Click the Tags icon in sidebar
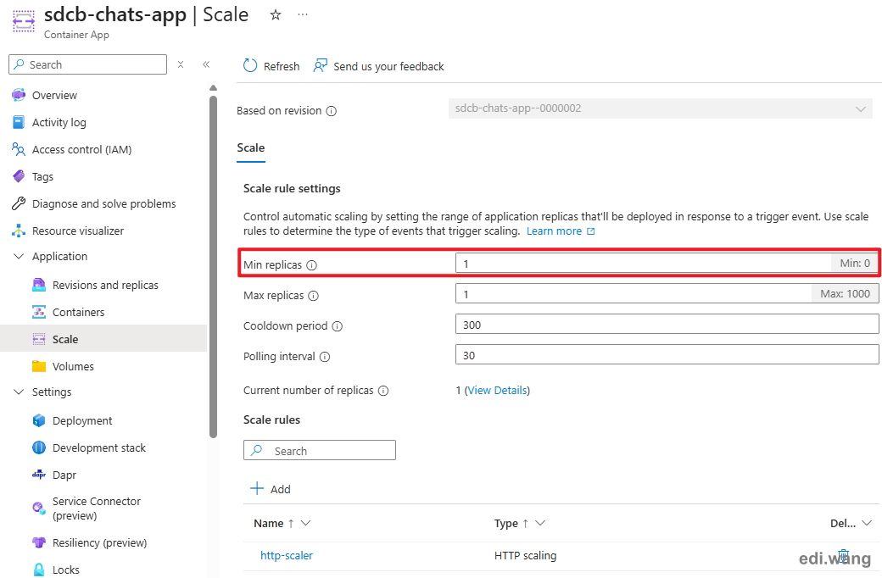Screen dimensions: 882x578 19,176
